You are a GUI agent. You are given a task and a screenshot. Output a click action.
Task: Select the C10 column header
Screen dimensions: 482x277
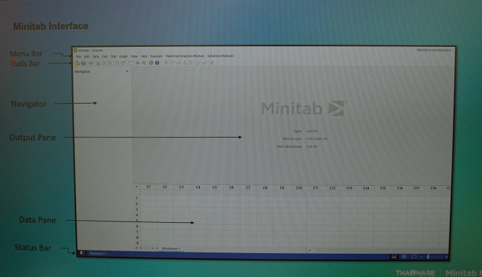click(x=299, y=188)
